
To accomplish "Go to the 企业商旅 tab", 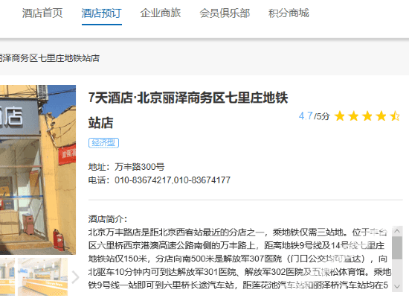I will tap(161, 13).
